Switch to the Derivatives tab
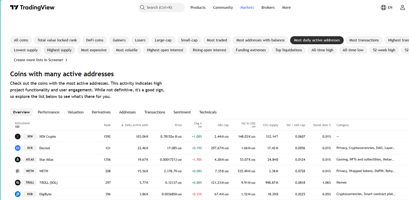The height and width of the screenshot is (200, 409). (x=101, y=112)
